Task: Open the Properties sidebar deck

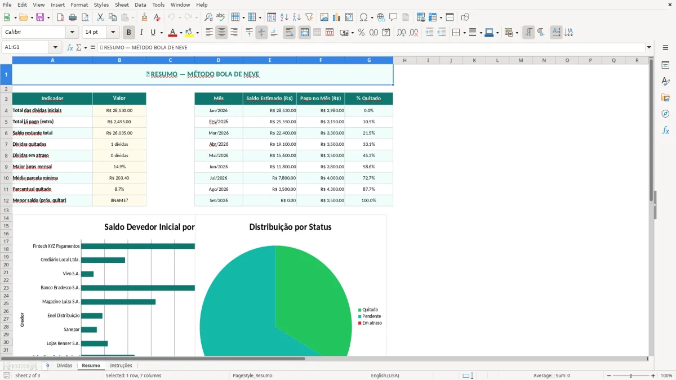Action: (665, 65)
